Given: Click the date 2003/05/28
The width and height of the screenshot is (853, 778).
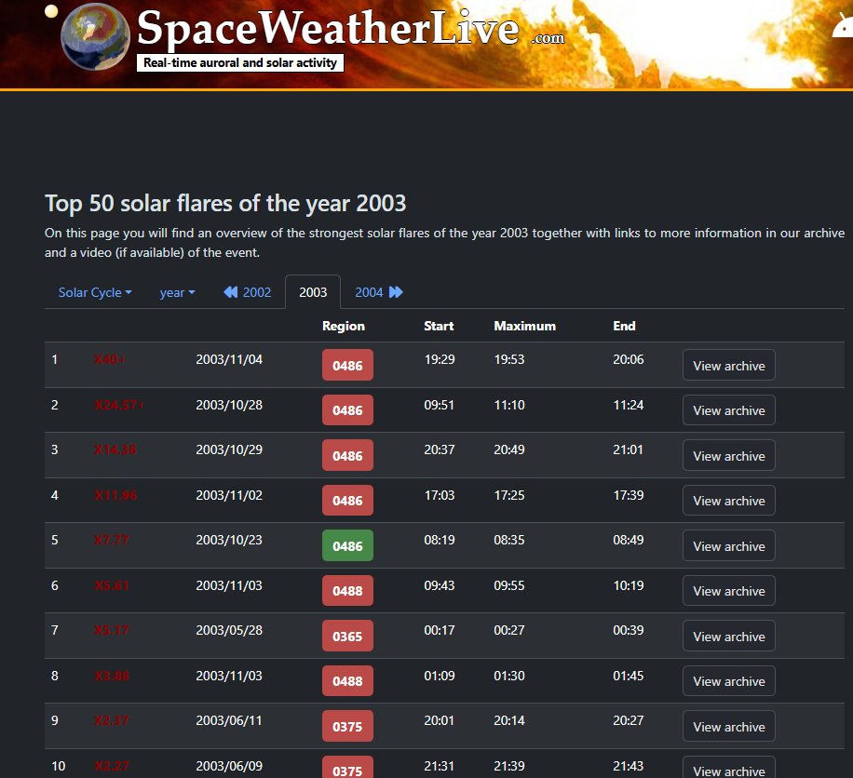Looking at the screenshot, I should coord(229,630).
